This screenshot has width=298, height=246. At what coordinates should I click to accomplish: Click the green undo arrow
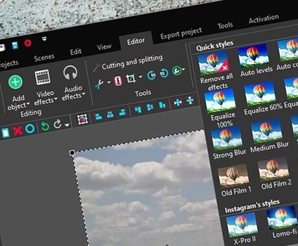[x=45, y=126]
